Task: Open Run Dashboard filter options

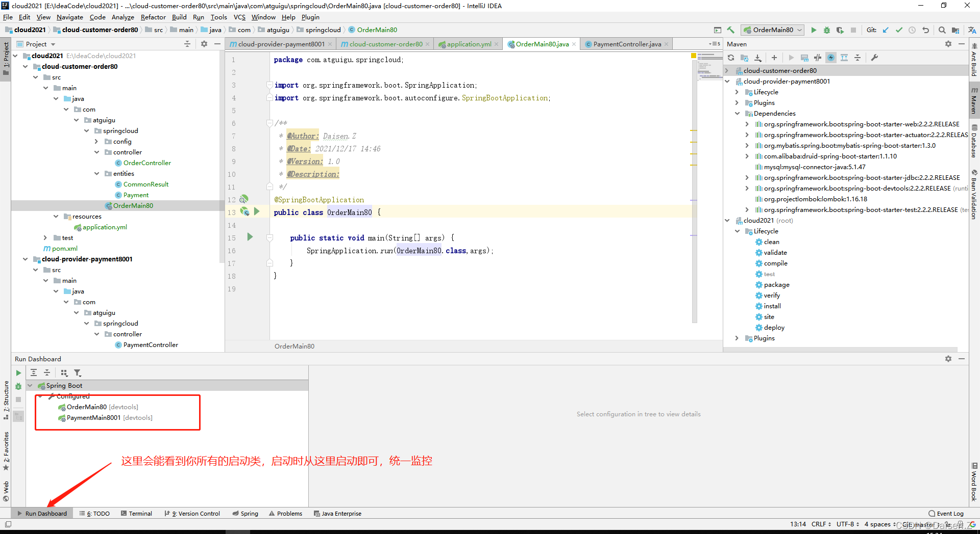Action: [x=78, y=372]
